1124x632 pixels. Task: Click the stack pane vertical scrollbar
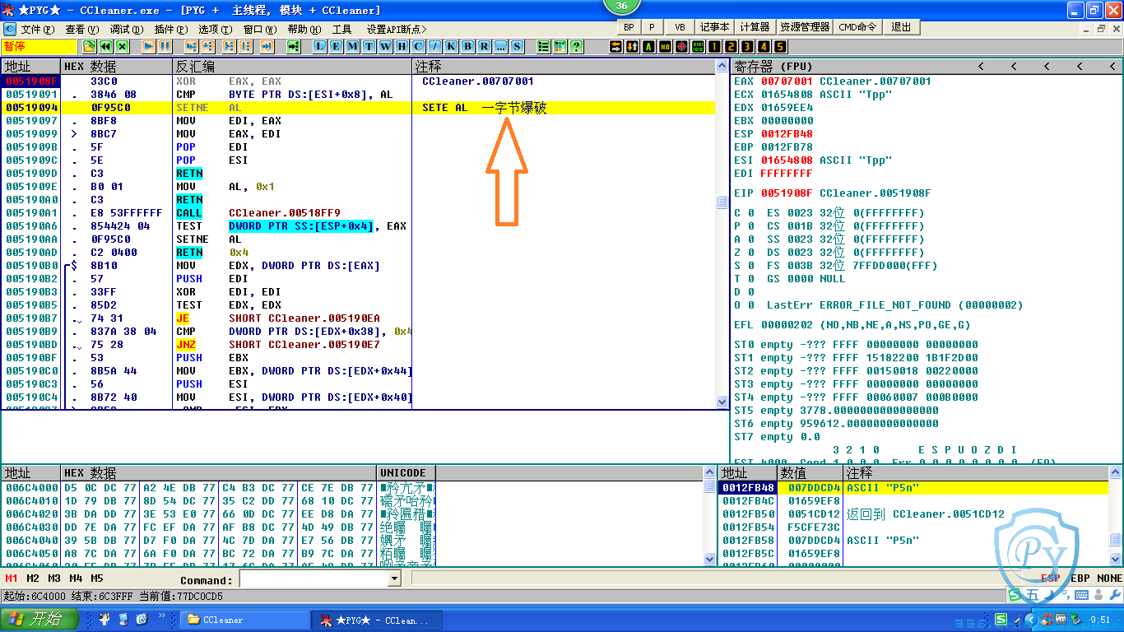tap(1115, 515)
